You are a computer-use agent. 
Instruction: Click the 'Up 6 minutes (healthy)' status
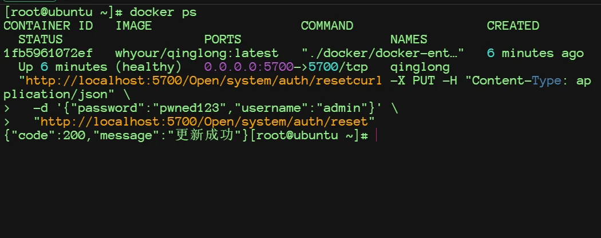click(100, 67)
